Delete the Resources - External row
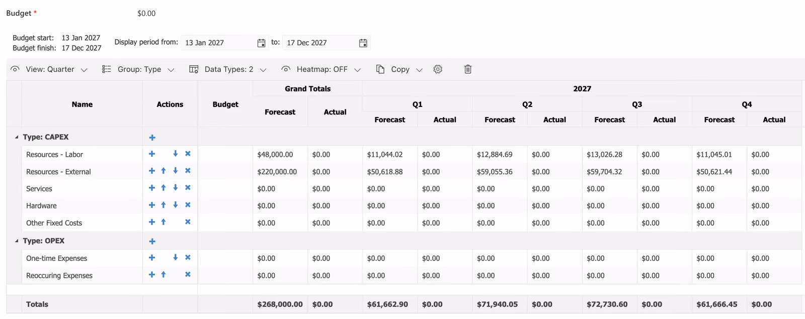Screen dimensions: 805x319 [x=188, y=171]
